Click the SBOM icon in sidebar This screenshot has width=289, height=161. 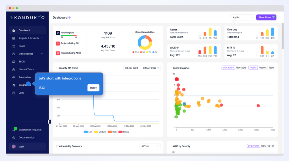coord(14,62)
